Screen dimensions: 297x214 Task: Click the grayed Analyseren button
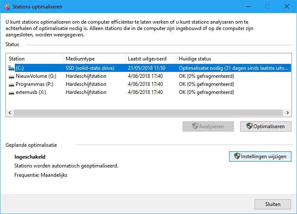[x=208, y=126]
